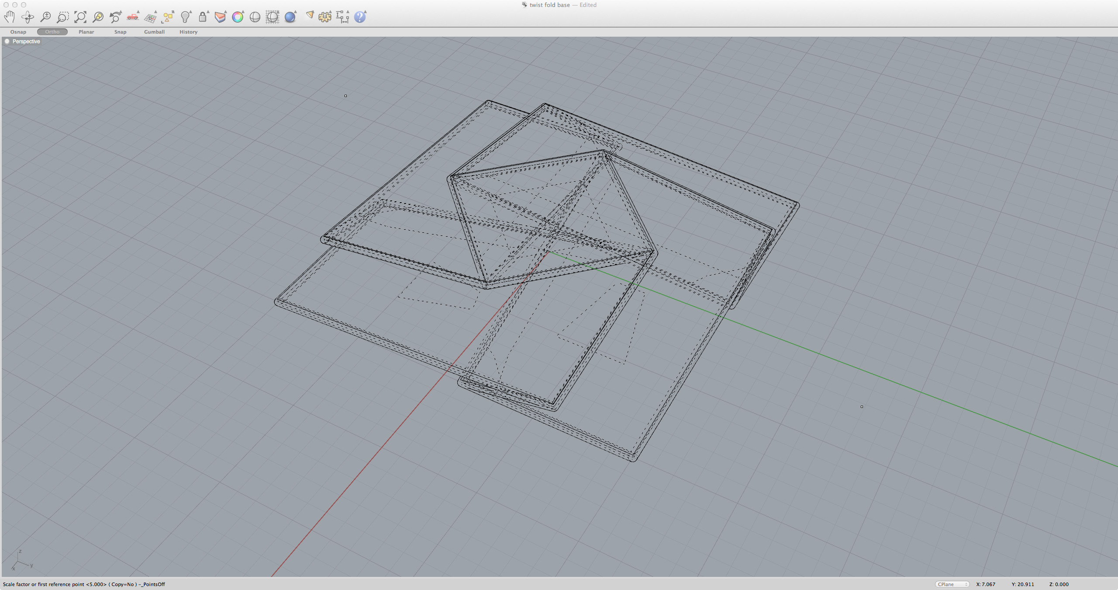Click the Copy=No command option

(x=123, y=584)
